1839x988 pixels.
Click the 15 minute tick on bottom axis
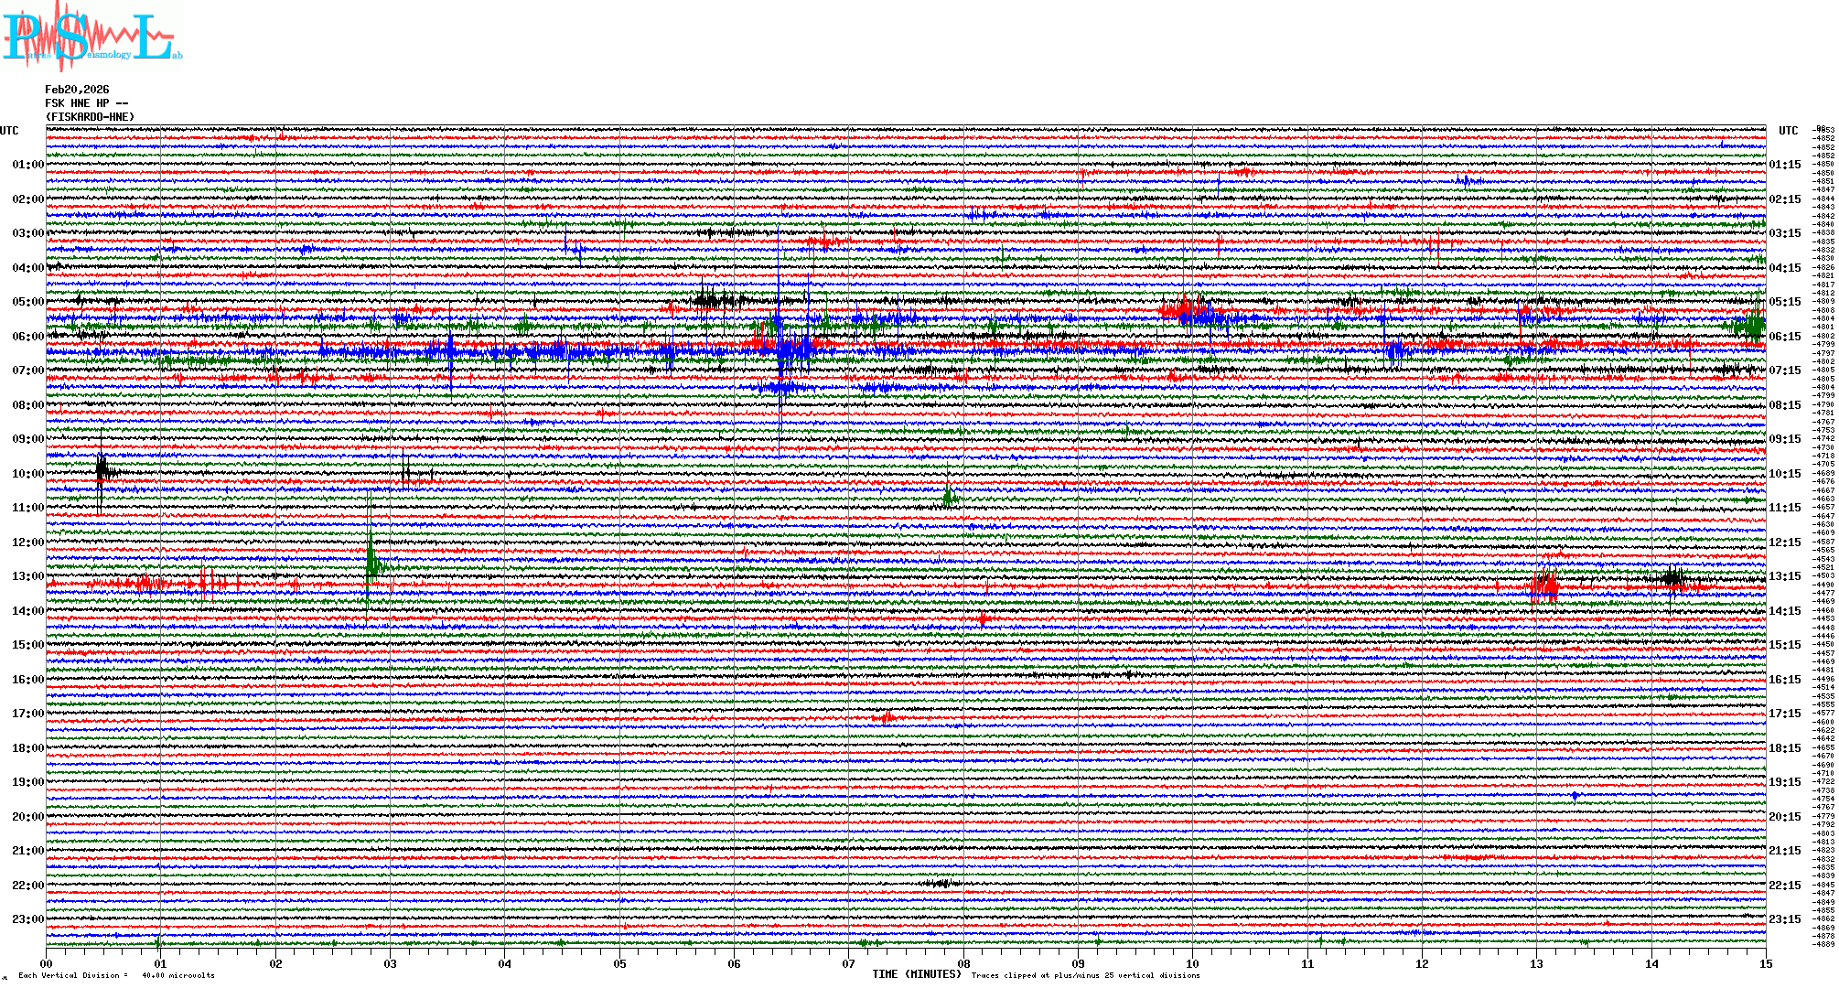[1765, 964]
